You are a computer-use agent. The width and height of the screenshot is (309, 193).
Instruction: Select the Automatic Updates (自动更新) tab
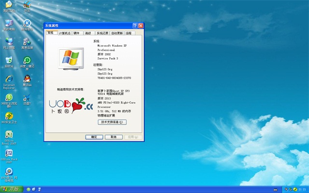pyautogui.click(x=117, y=33)
